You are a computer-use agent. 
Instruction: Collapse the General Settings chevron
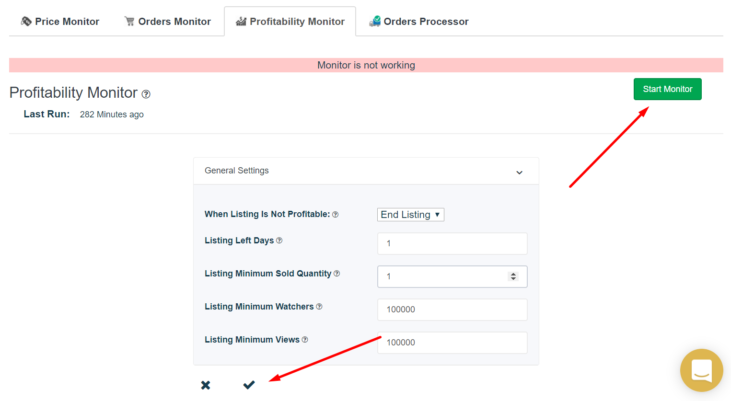[520, 172]
